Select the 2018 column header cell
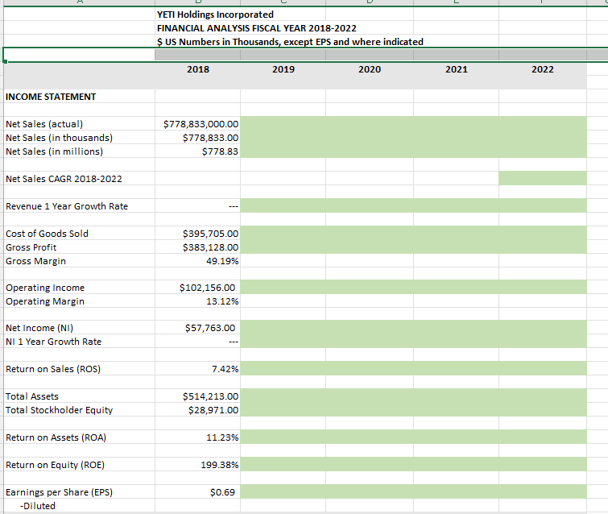The height and width of the screenshot is (514, 608). tap(197, 70)
